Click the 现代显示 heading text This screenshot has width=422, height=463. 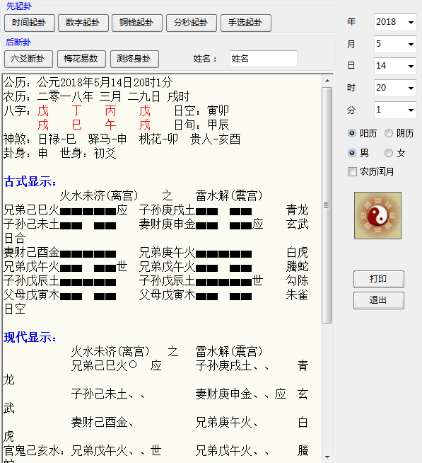coord(30,337)
